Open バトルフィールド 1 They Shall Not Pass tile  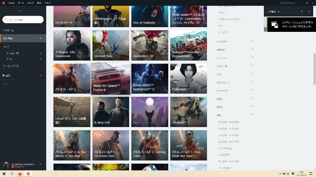click(188, 145)
